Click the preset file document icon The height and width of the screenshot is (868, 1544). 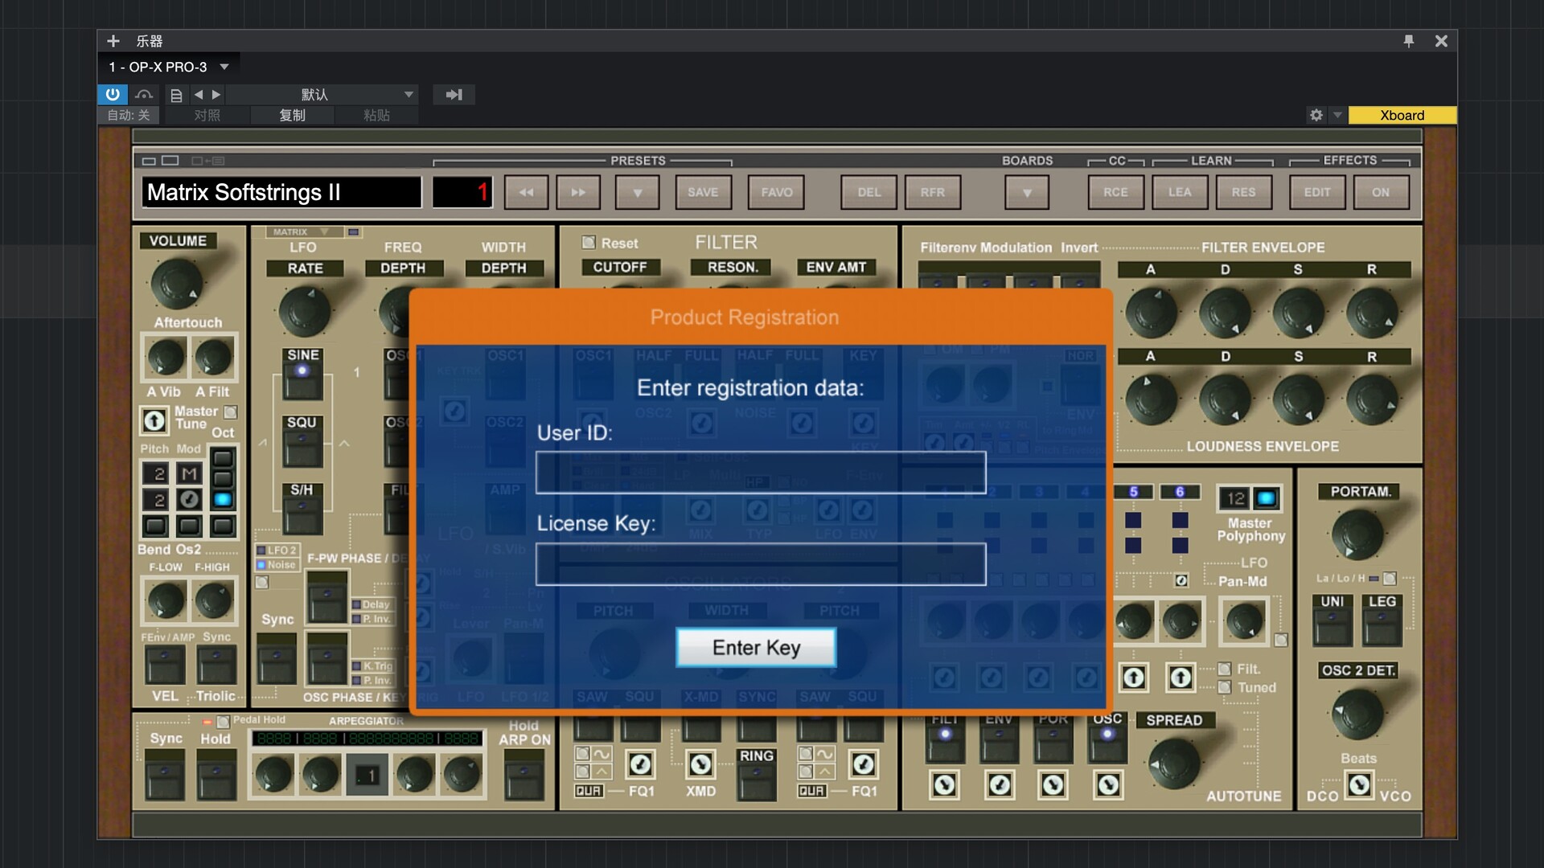[176, 95]
